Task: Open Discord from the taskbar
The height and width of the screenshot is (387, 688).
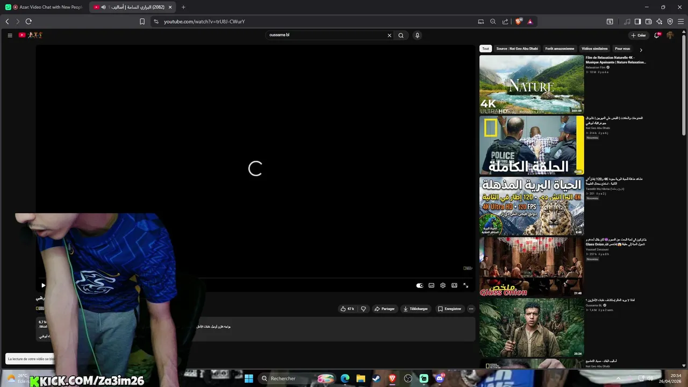Action: pos(440,378)
